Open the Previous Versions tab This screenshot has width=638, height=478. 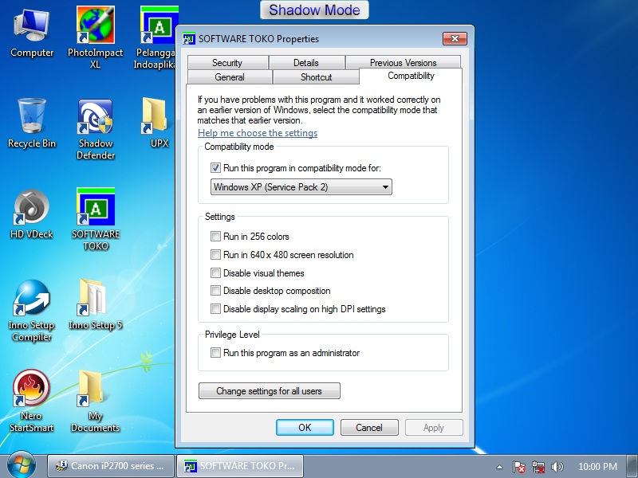pyautogui.click(x=403, y=63)
